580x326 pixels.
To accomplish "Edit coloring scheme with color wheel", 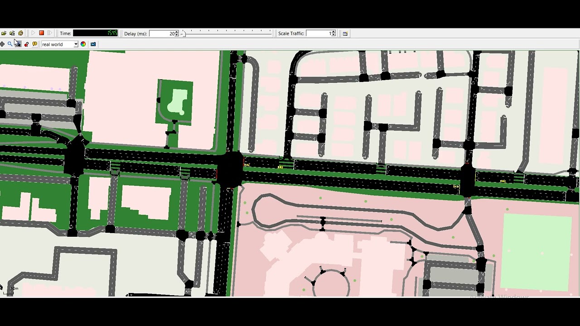I will coord(83,44).
